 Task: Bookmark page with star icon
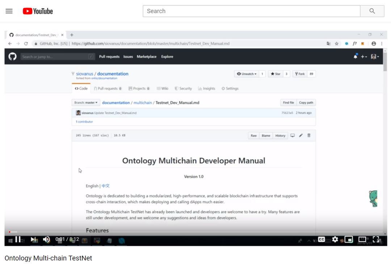point(337,43)
